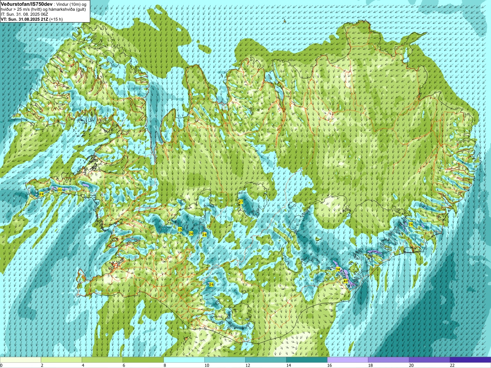Pick the 4–6 m/s green legend swatch
This screenshot has width=491, height=368.
pyautogui.click(x=102, y=360)
